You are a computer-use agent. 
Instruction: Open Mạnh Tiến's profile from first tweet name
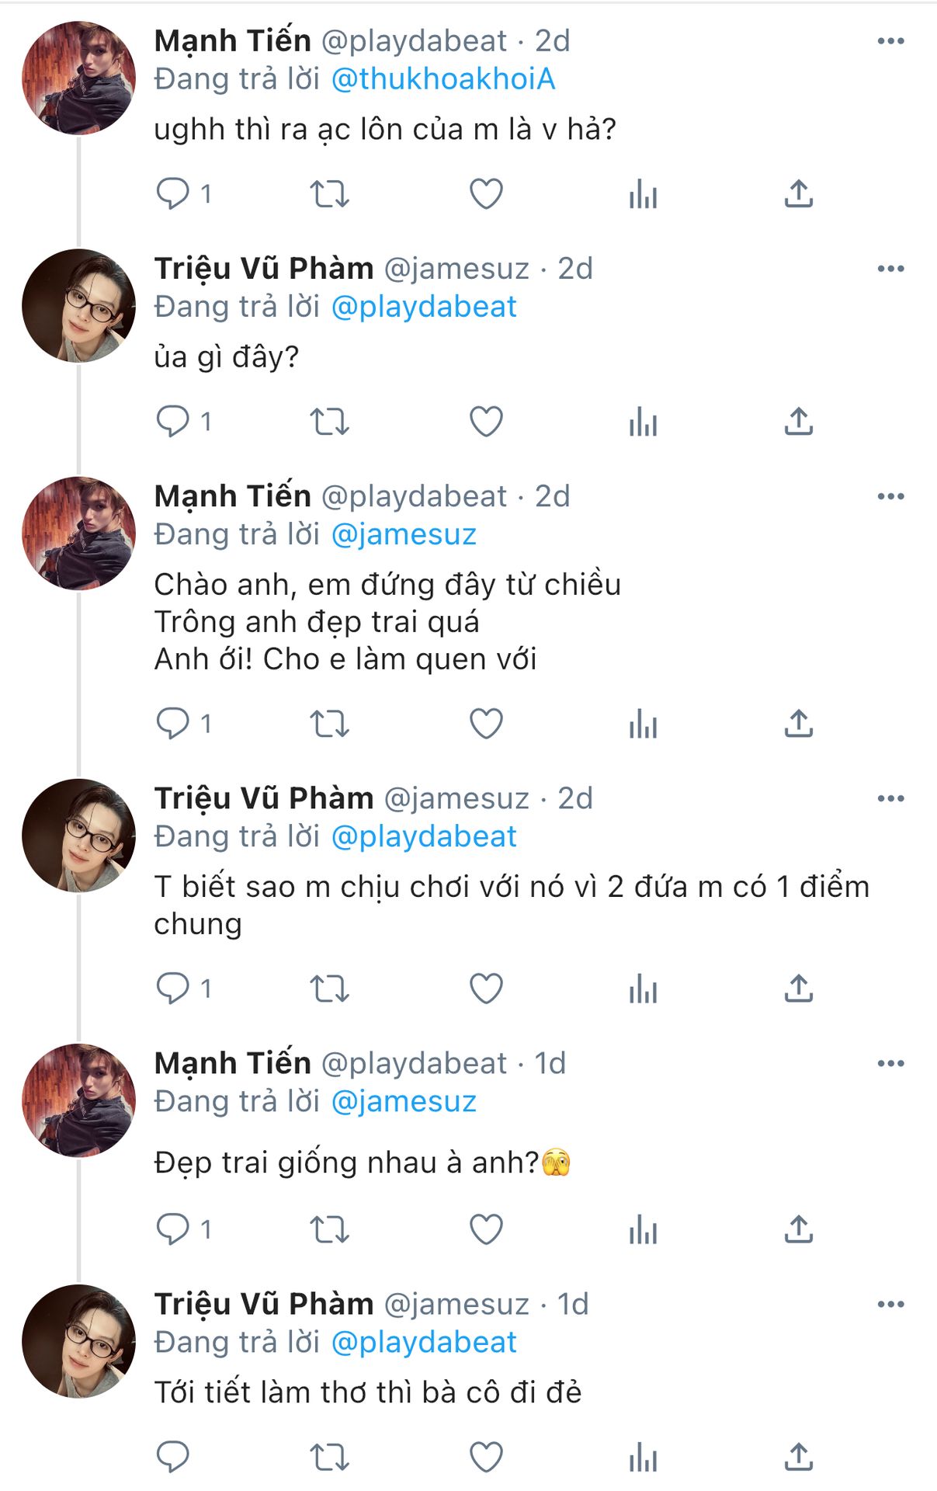233,41
